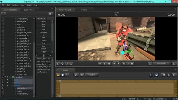Toggle the timeline mute audio speaker

click(x=169, y=75)
